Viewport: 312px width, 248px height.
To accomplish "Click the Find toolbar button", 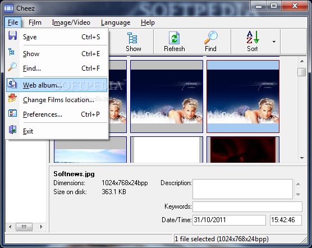I will tap(210, 42).
